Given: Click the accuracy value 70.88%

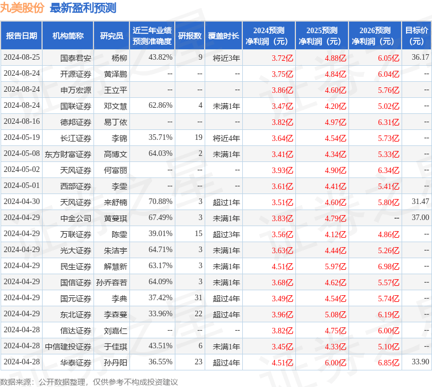Looking at the screenshot, I should 160,201.
